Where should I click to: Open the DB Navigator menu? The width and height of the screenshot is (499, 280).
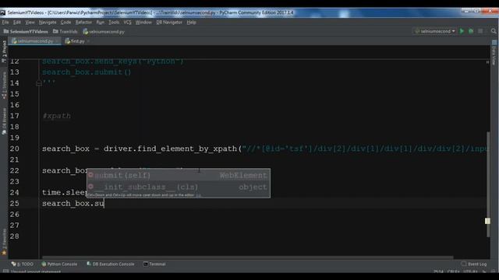(169, 23)
